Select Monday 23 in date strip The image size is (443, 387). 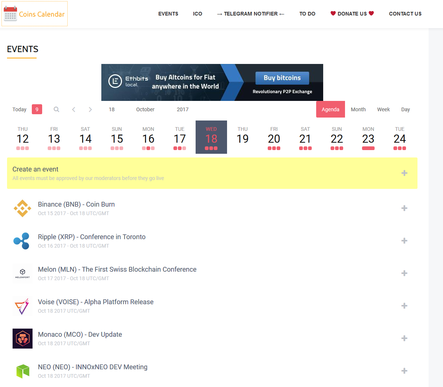click(368, 138)
